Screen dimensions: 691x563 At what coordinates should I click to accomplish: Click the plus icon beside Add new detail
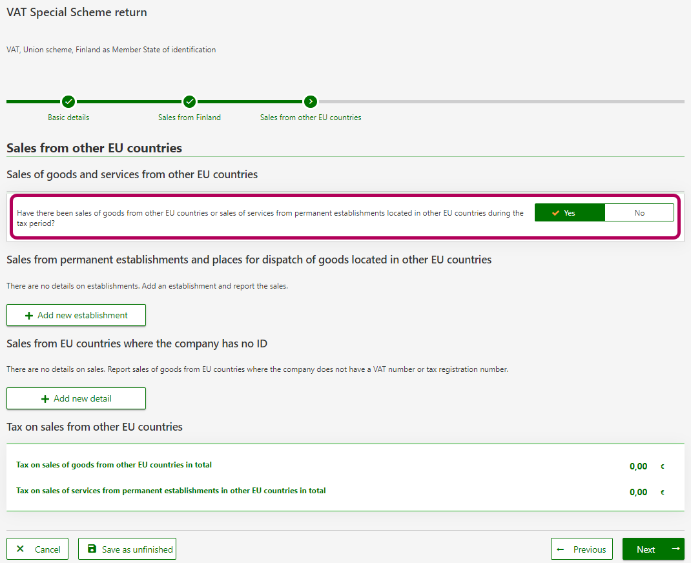point(45,399)
